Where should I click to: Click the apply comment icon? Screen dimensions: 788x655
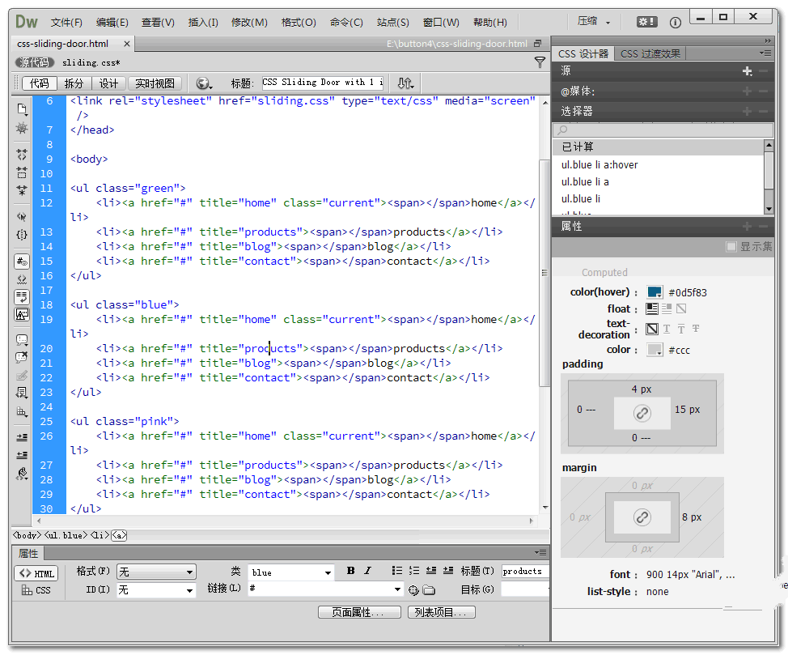[22, 340]
